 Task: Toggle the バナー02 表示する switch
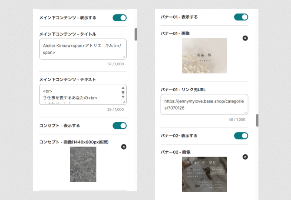pos(241,136)
